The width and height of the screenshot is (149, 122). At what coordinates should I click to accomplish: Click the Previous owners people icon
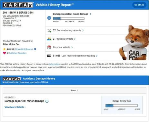click(x=49, y=39)
